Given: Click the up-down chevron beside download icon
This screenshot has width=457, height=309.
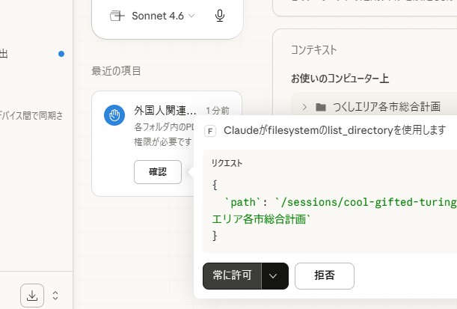Looking at the screenshot, I should click(55, 296).
